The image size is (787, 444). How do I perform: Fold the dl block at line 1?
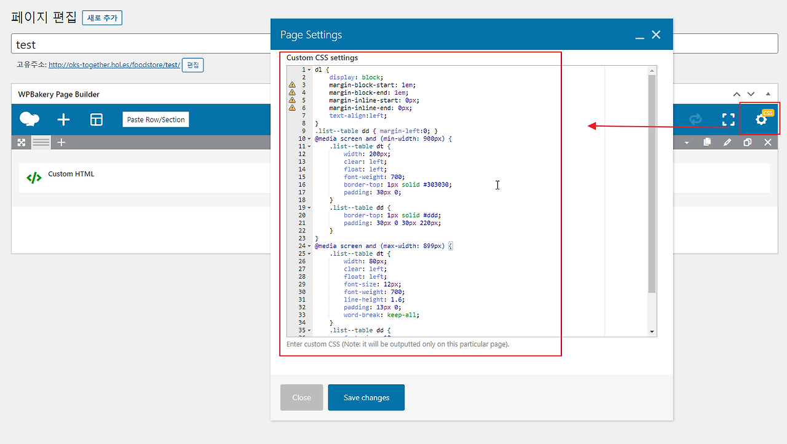coord(309,69)
